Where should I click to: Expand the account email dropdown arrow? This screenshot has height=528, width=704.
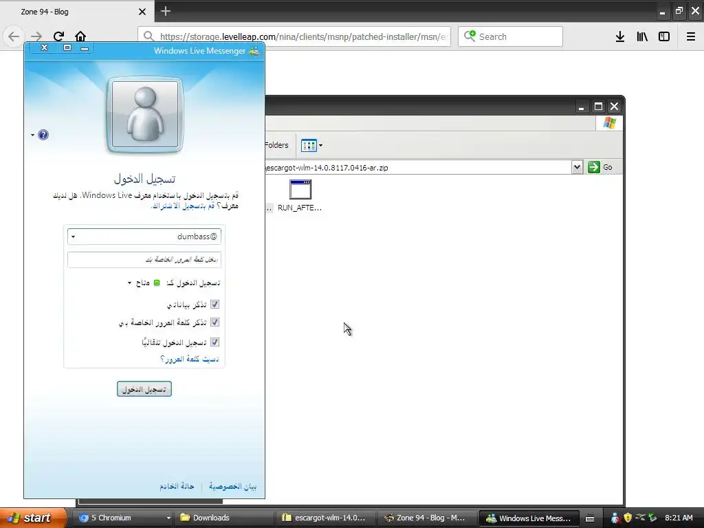point(73,236)
